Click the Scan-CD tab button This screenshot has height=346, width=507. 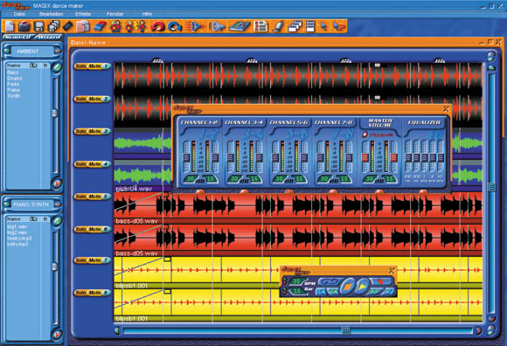[x=17, y=38]
